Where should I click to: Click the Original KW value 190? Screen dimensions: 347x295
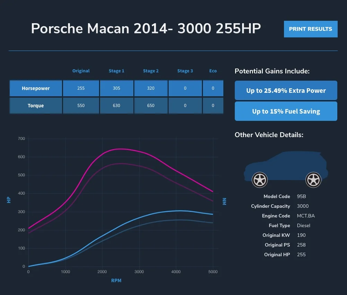[301, 235]
